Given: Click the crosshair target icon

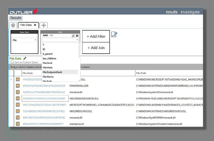Looking at the screenshot, I should (13, 25).
